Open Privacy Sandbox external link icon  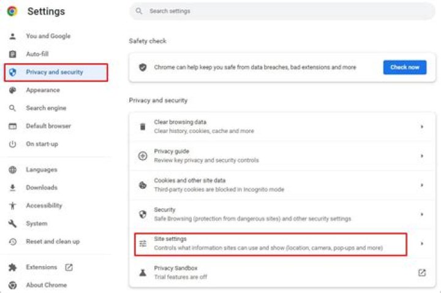tap(422, 273)
